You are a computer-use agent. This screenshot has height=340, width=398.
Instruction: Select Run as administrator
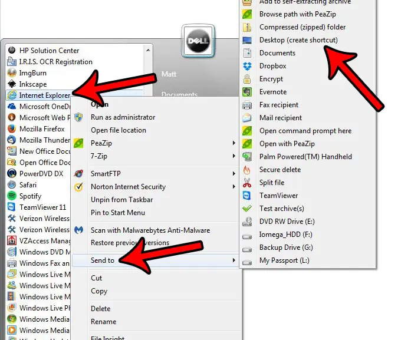pyautogui.click(x=123, y=117)
